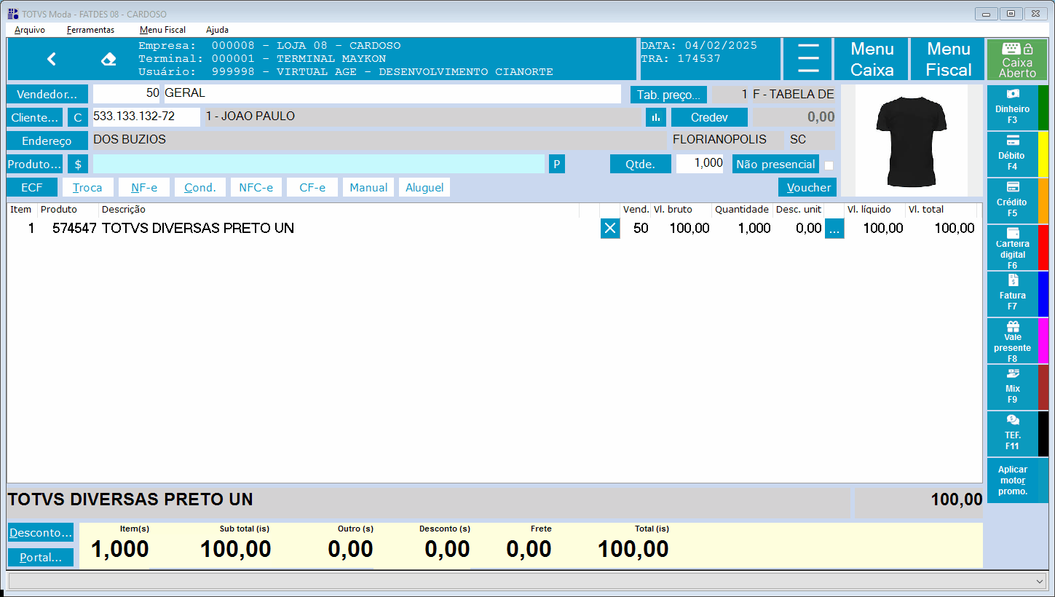Click the Qtde. button
This screenshot has width=1055, height=597.
point(641,164)
